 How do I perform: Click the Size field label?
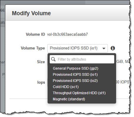pyautogui.click(x=41, y=62)
